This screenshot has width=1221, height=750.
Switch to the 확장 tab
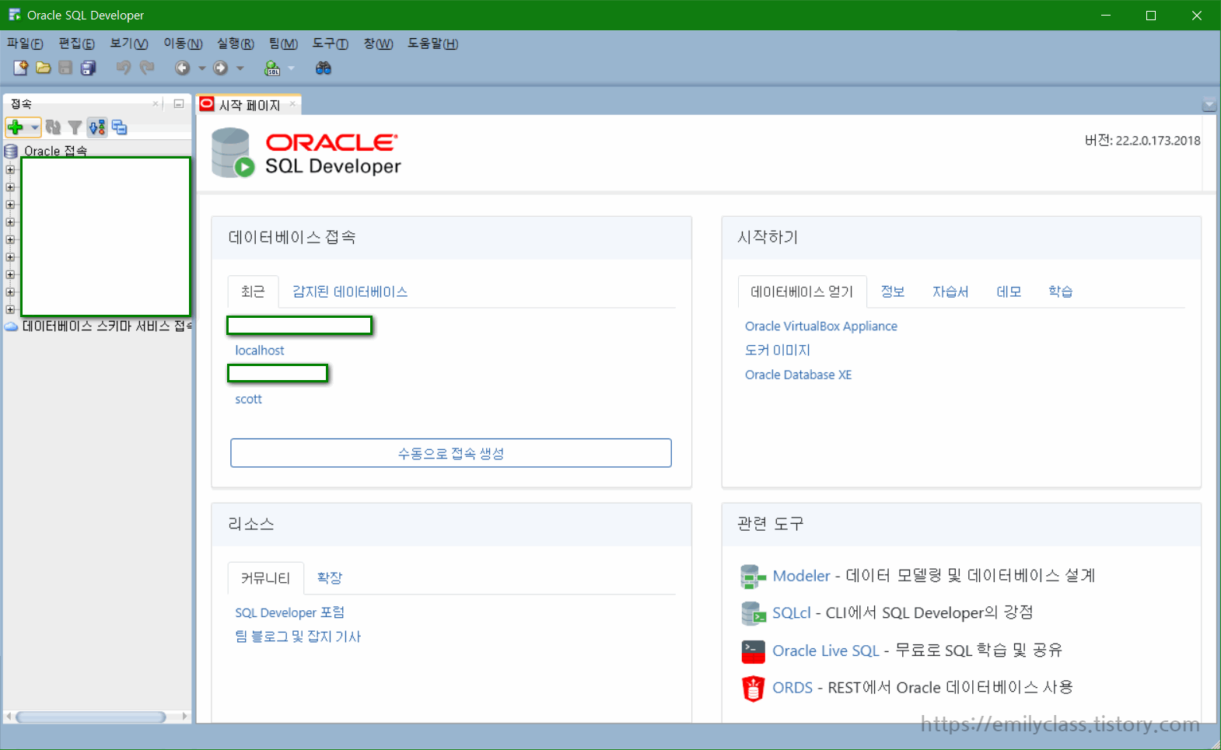coord(330,577)
